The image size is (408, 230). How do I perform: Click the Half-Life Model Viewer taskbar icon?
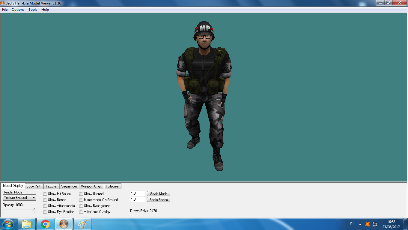point(64,224)
